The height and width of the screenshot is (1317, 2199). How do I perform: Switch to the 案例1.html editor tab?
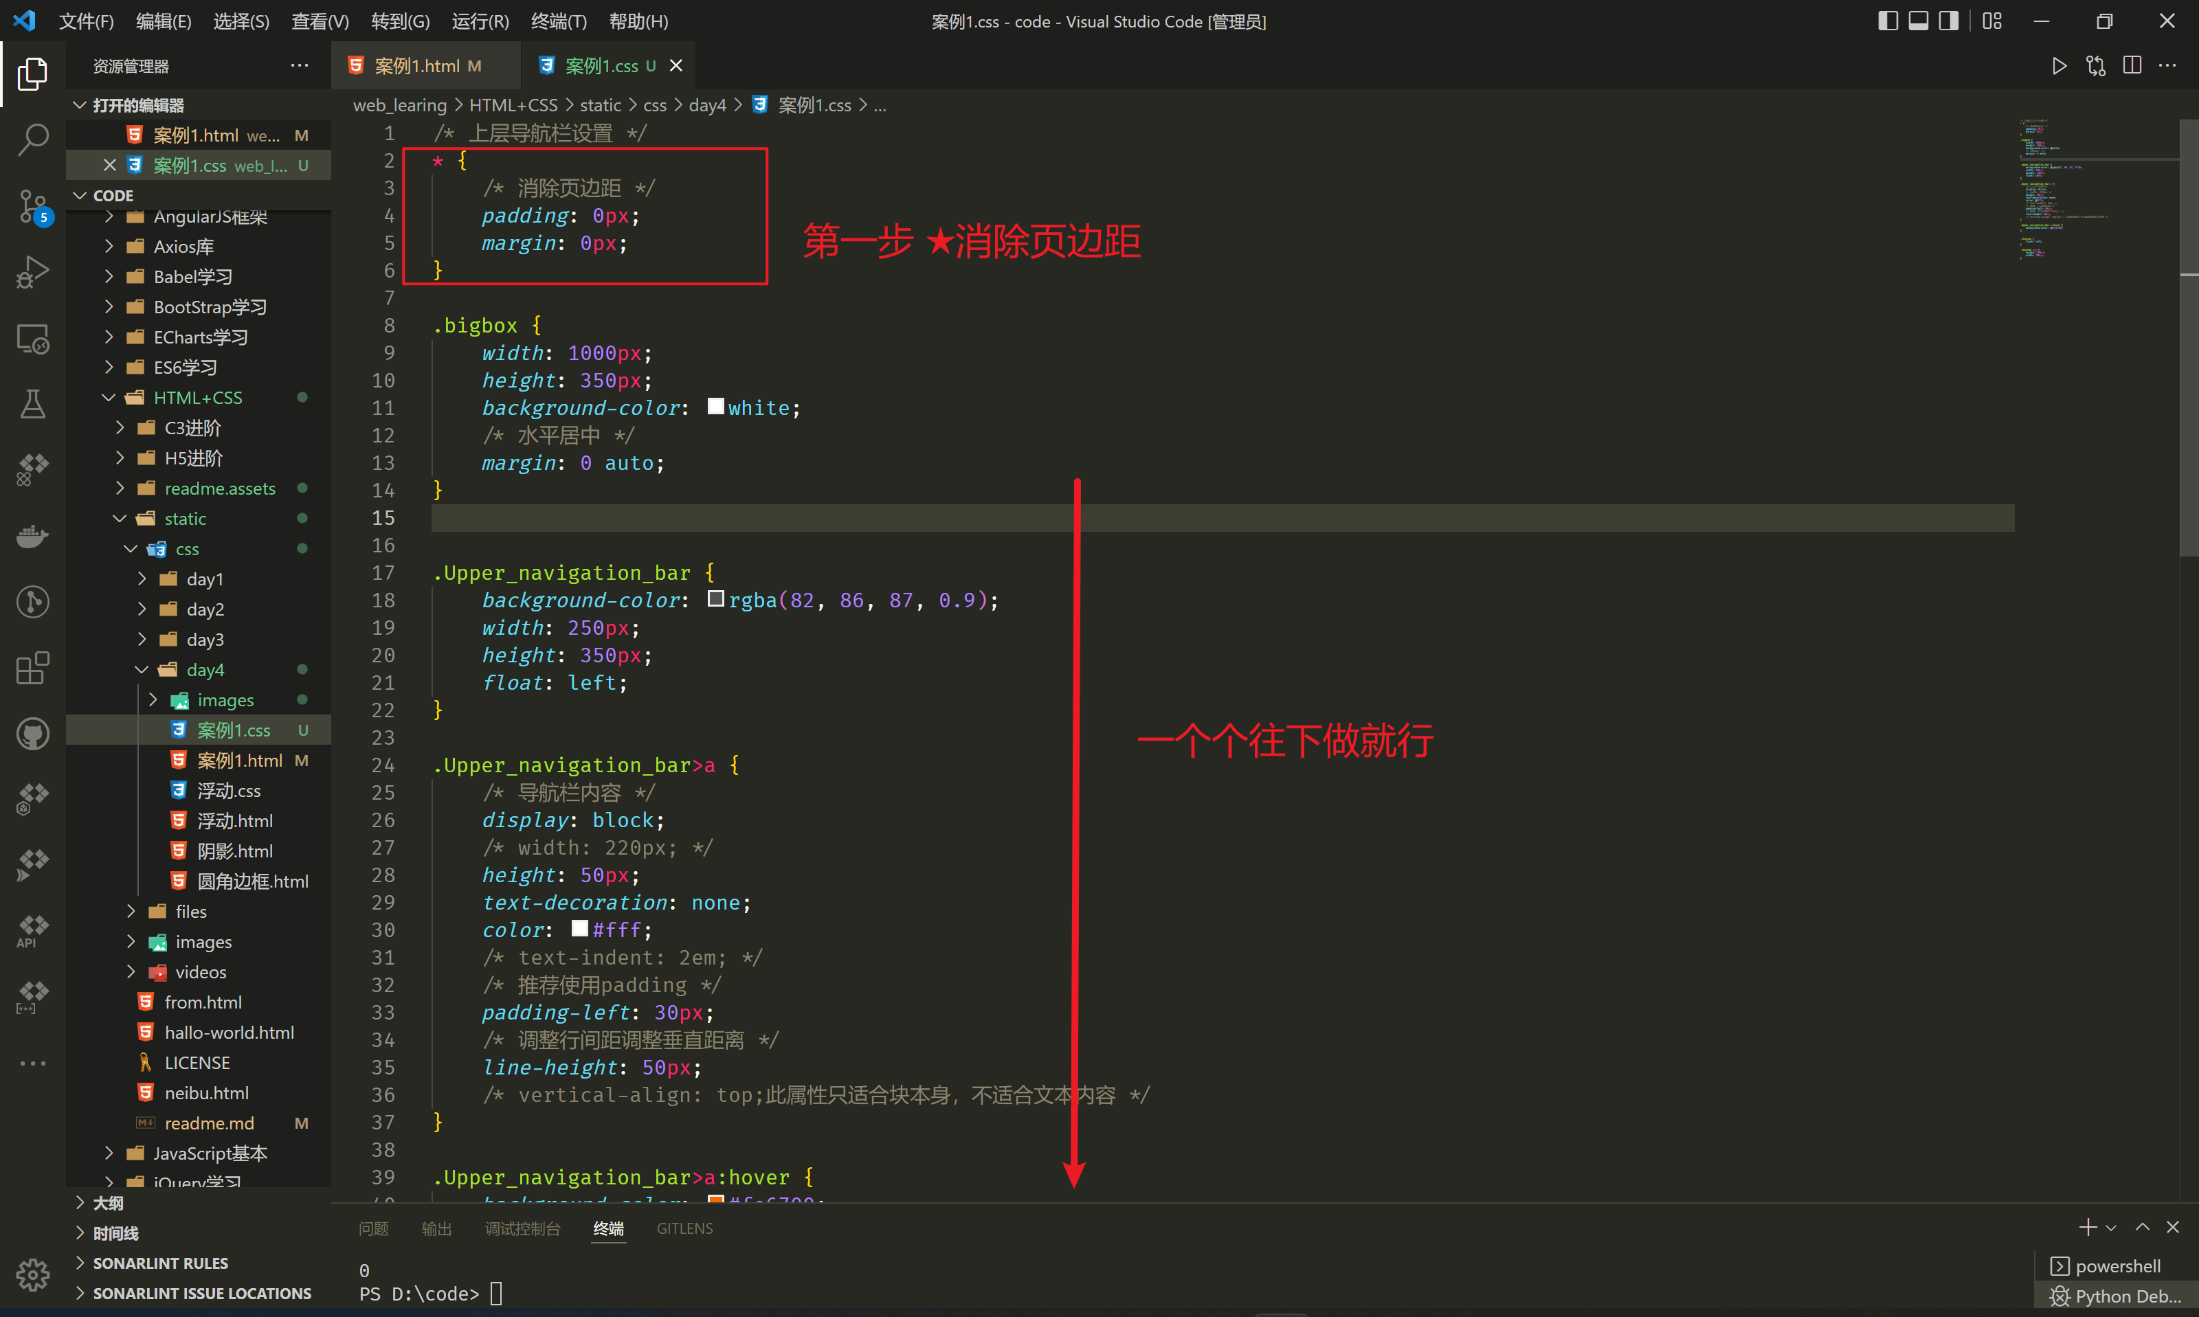[x=416, y=66]
